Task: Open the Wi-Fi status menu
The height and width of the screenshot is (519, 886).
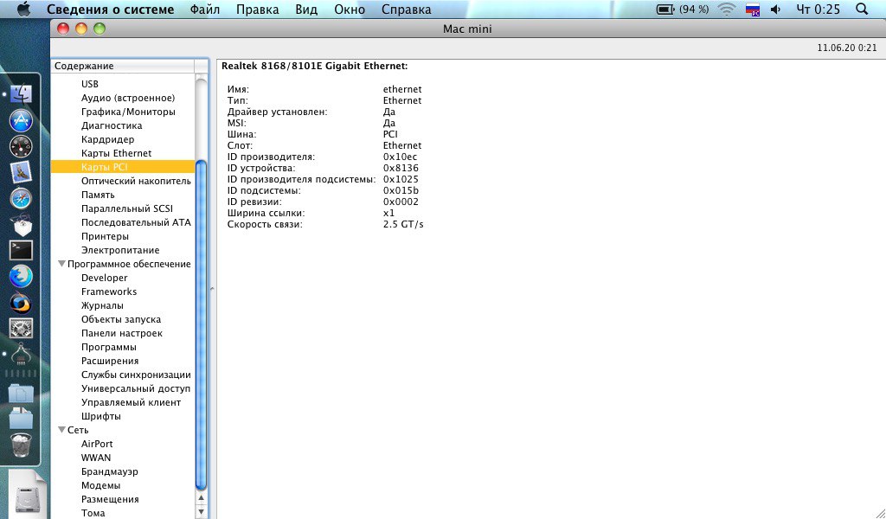Action: coord(727,9)
